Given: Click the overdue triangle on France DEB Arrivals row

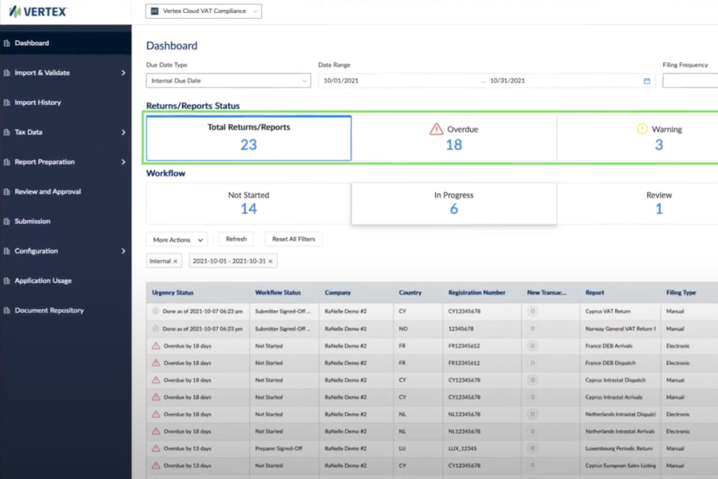Looking at the screenshot, I should click(155, 346).
